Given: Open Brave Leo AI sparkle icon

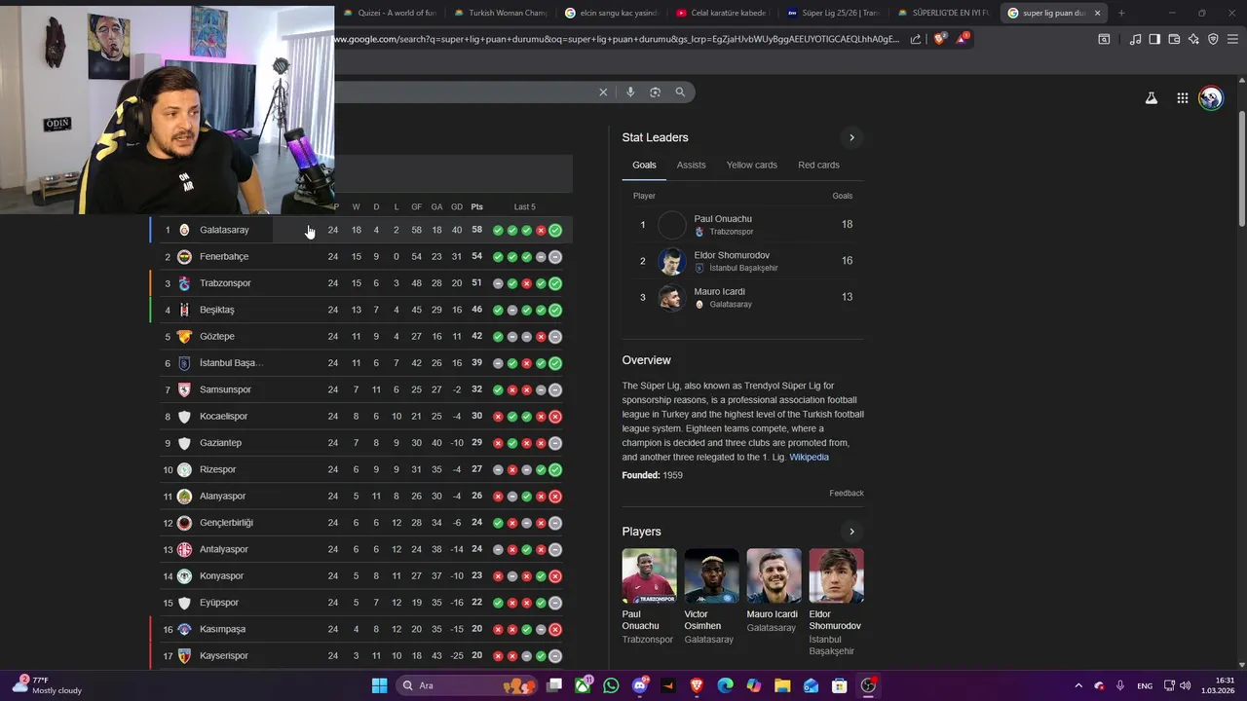Looking at the screenshot, I should (x=1193, y=39).
